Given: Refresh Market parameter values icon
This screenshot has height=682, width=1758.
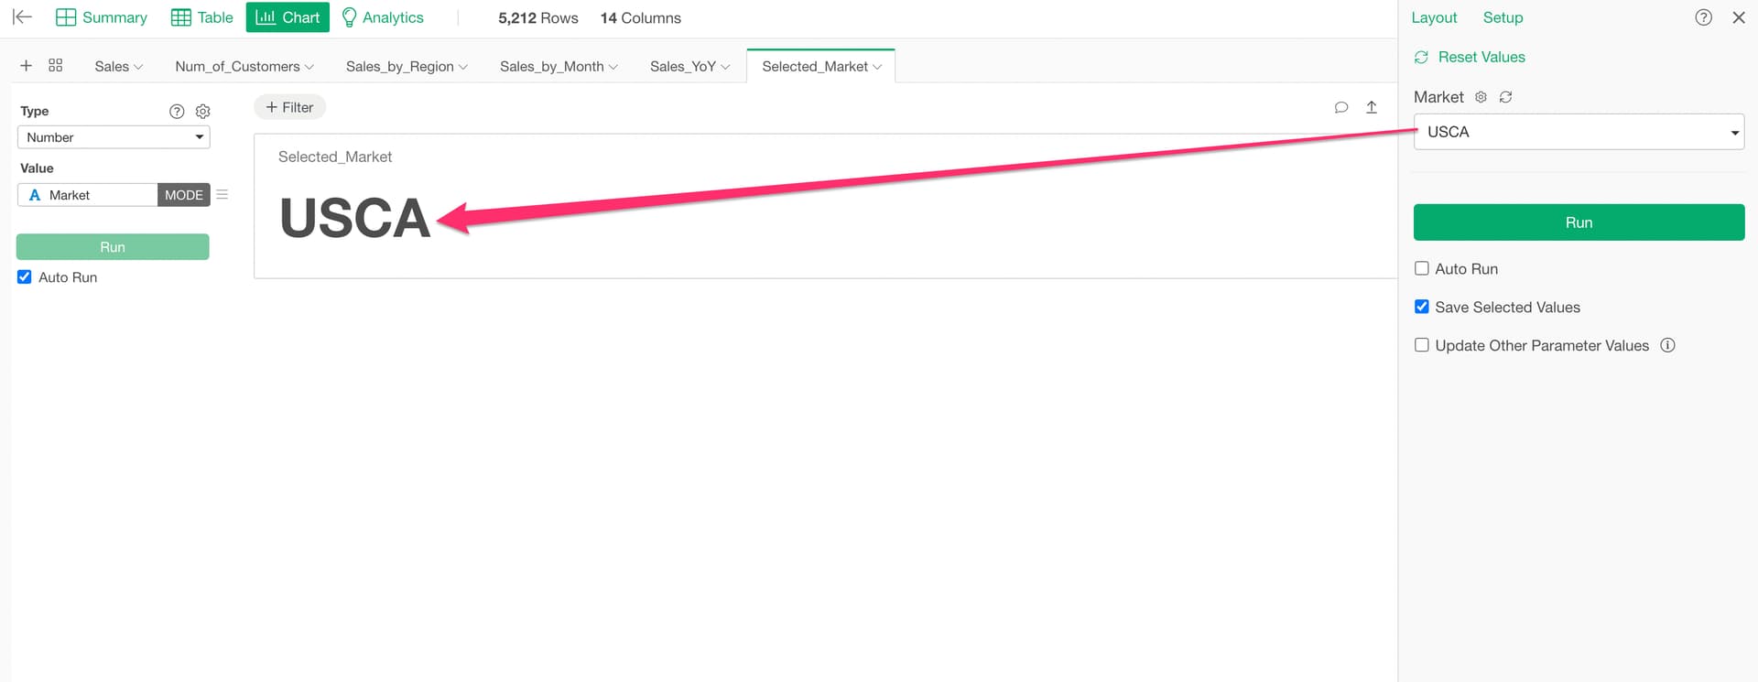Looking at the screenshot, I should coord(1506,97).
